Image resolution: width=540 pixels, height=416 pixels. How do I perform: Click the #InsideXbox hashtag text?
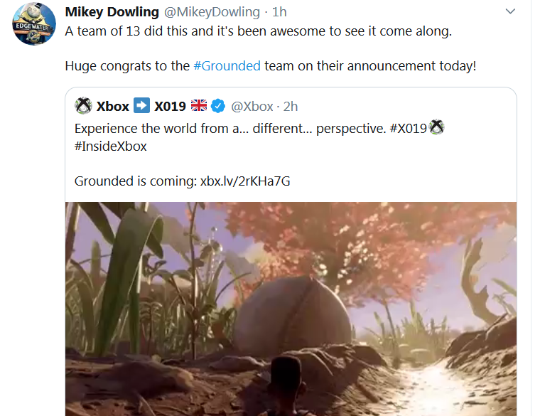(x=112, y=146)
